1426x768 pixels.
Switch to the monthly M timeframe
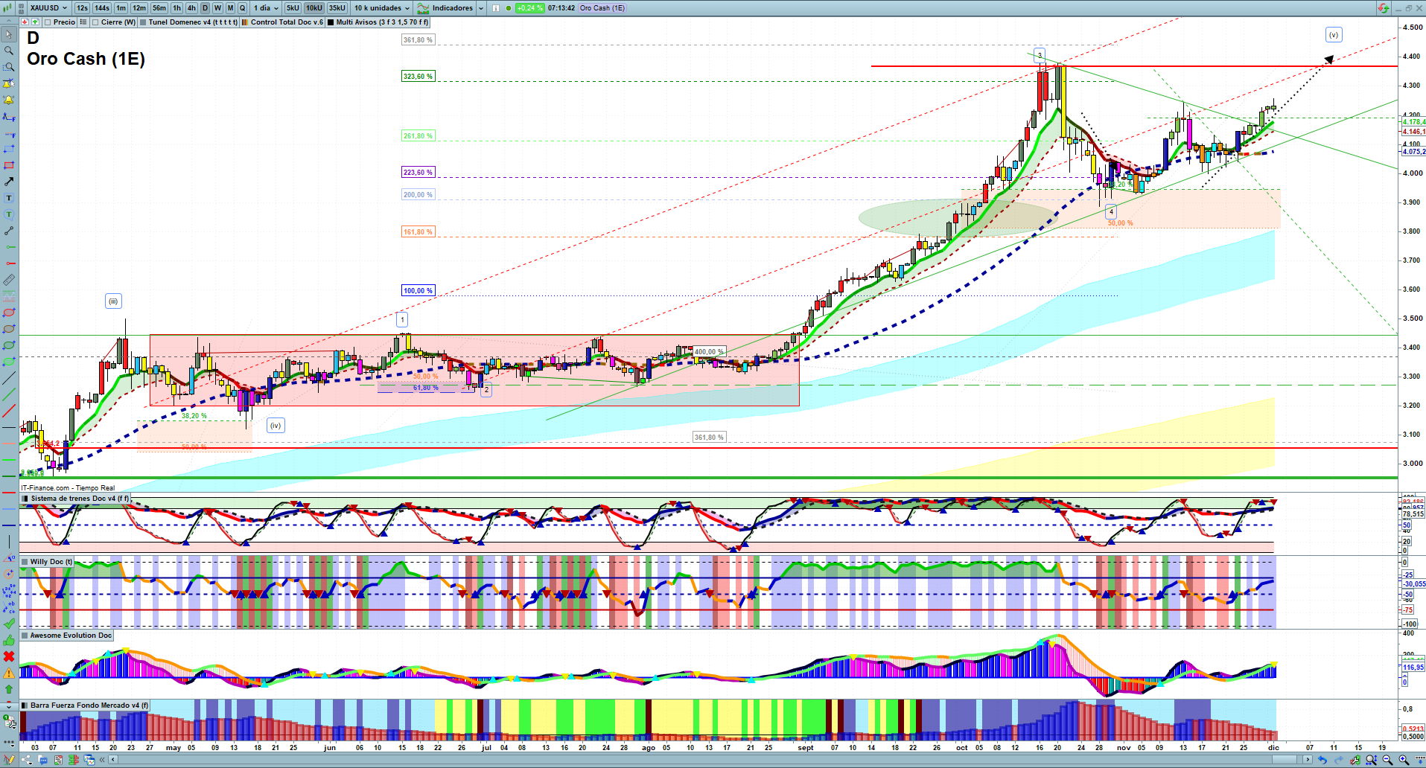click(230, 8)
